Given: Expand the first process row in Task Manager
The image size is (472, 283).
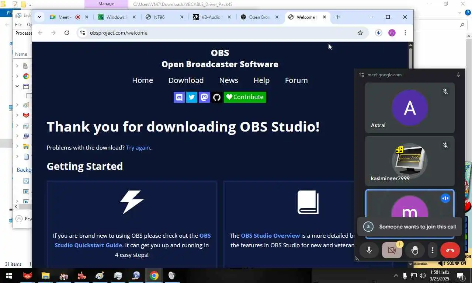Looking at the screenshot, I should [17, 66].
